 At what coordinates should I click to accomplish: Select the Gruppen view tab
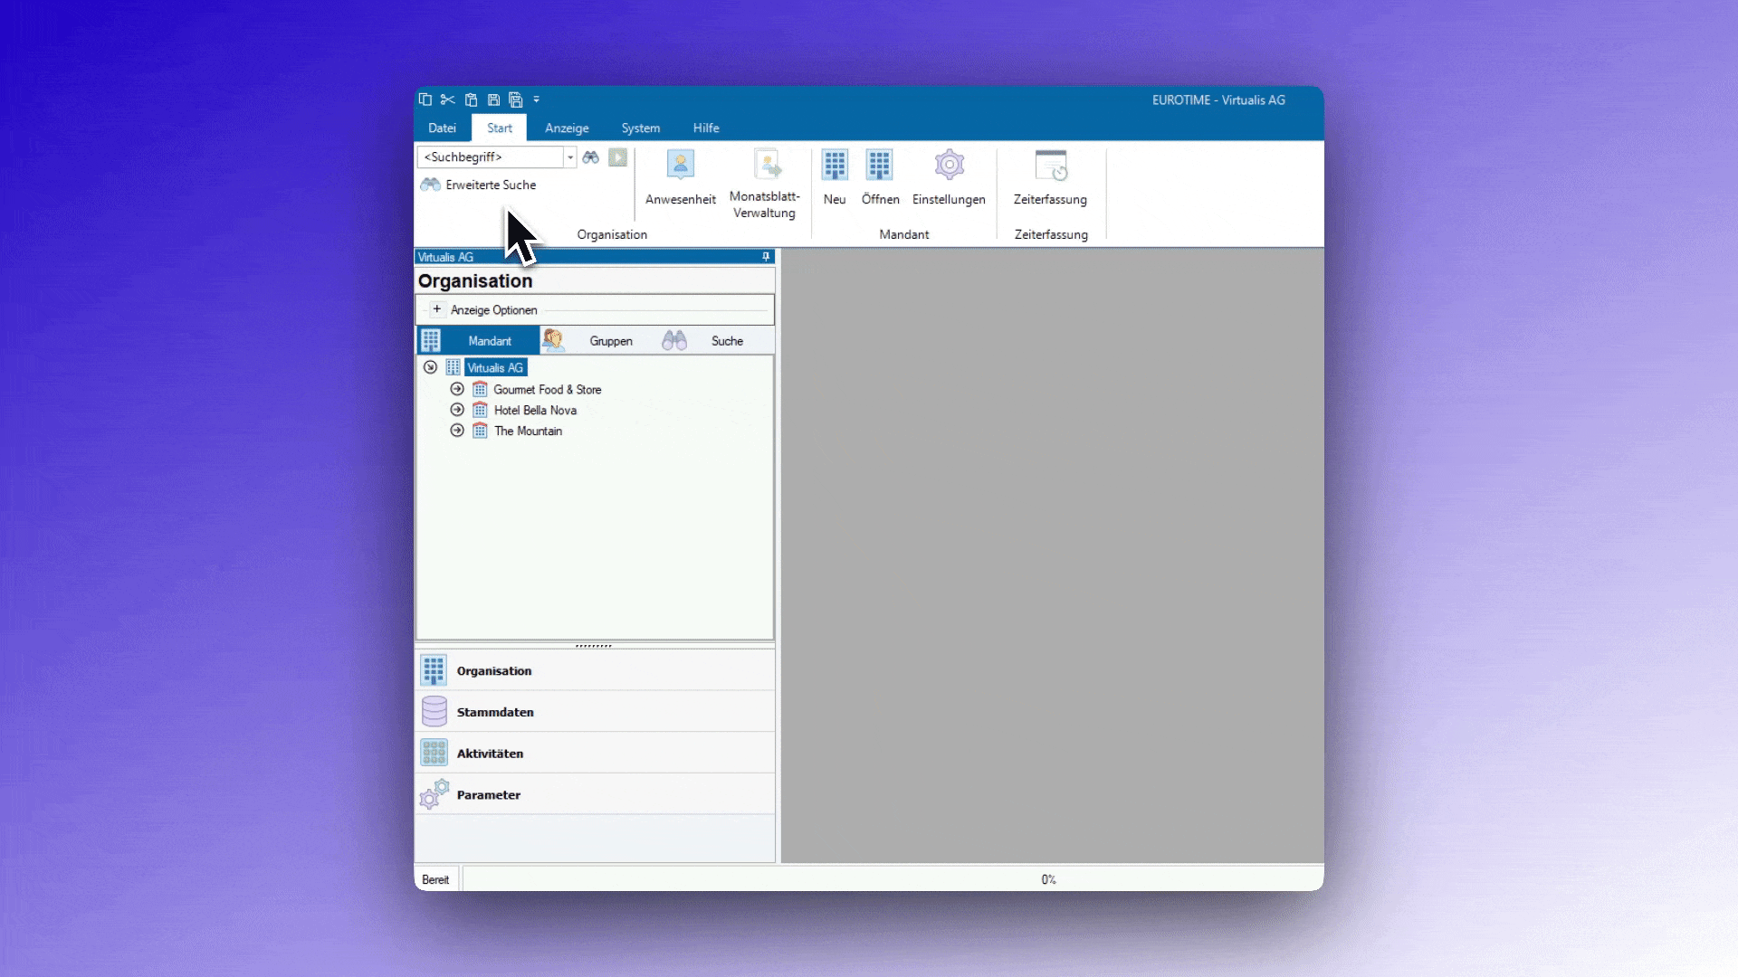tap(610, 341)
